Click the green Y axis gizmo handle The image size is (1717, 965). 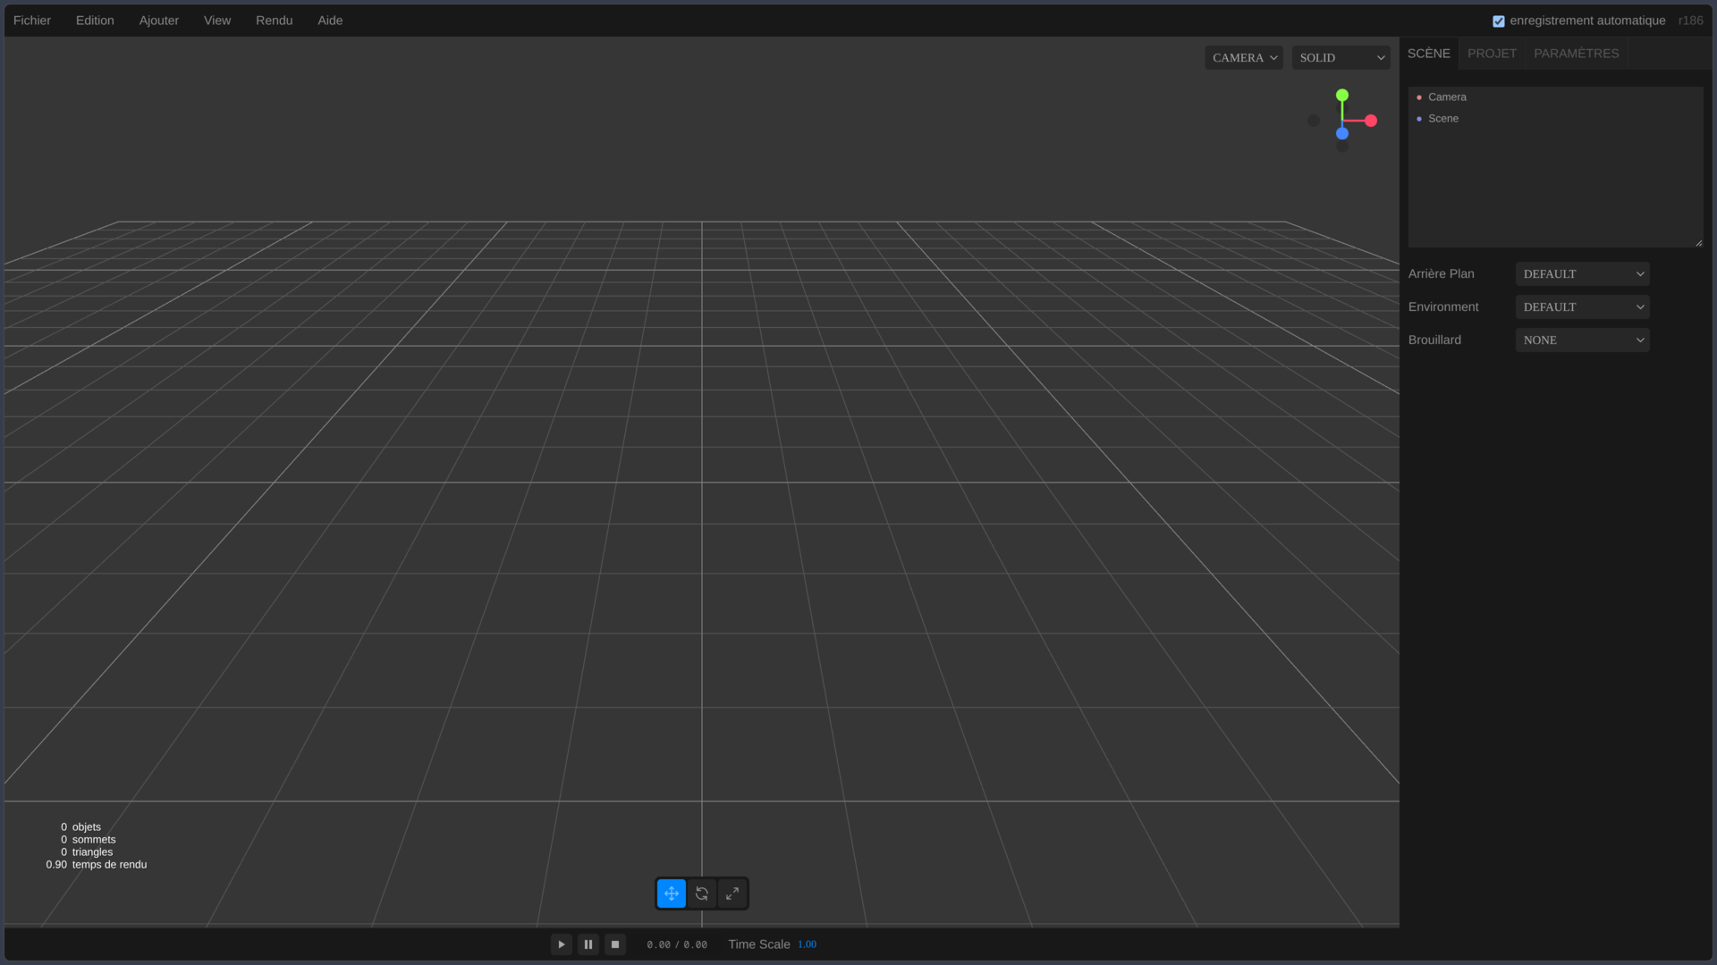pyautogui.click(x=1342, y=96)
